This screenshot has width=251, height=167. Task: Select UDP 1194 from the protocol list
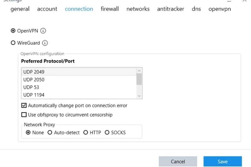point(34,95)
